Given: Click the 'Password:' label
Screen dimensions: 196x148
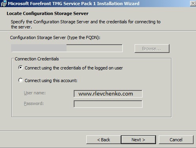Looking at the screenshot, I should pyautogui.click(x=34, y=103).
